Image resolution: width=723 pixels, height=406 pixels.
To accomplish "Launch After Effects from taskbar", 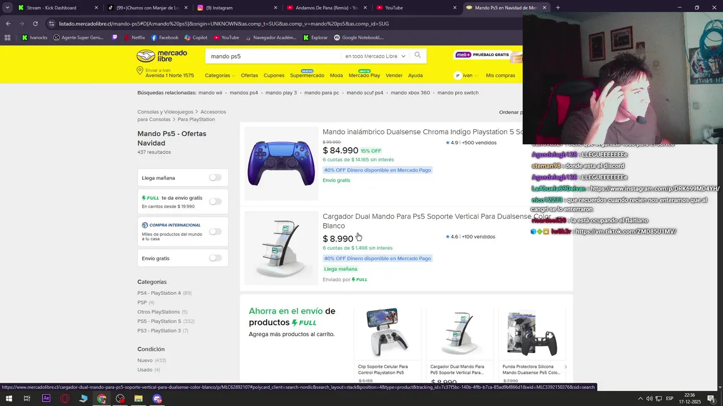I will (x=46, y=399).
